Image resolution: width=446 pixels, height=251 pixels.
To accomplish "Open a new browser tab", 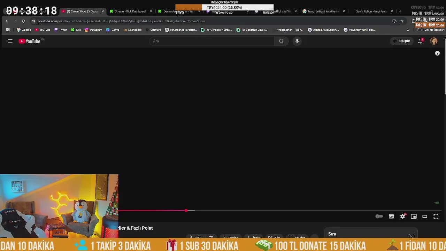I will pyautogui.click(x=400, y=11).
